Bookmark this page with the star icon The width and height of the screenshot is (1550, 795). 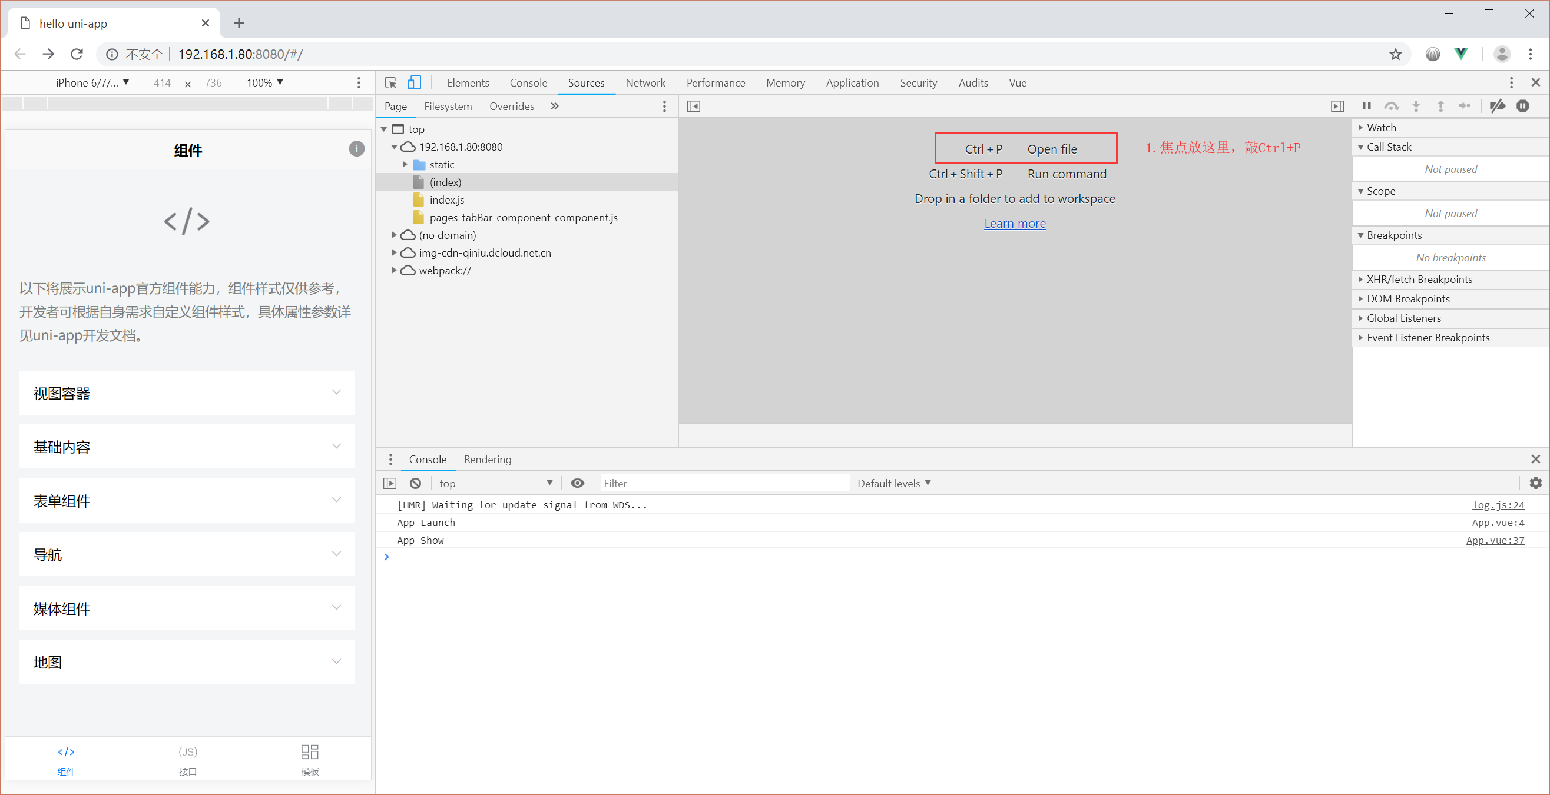click(1395, 54)
